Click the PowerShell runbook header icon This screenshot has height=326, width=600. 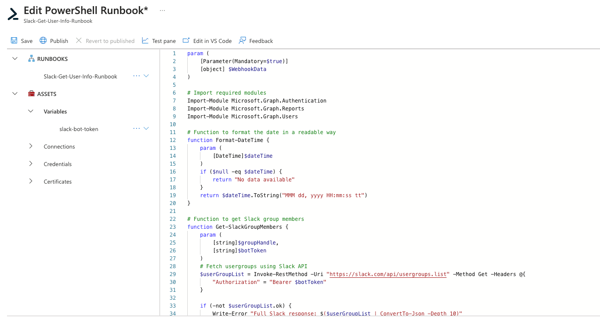13,14
